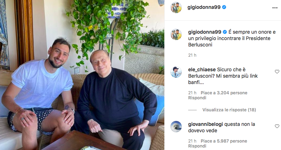Open the giovannibelogi seal avatar
This screenshot has width=281, height=150.
pyautogui.click(x=176, y=127)
